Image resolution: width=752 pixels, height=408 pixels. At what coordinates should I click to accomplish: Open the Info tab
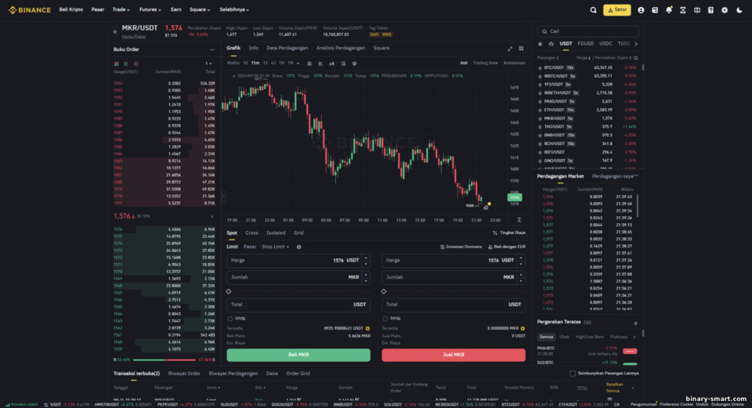(253, 48)
